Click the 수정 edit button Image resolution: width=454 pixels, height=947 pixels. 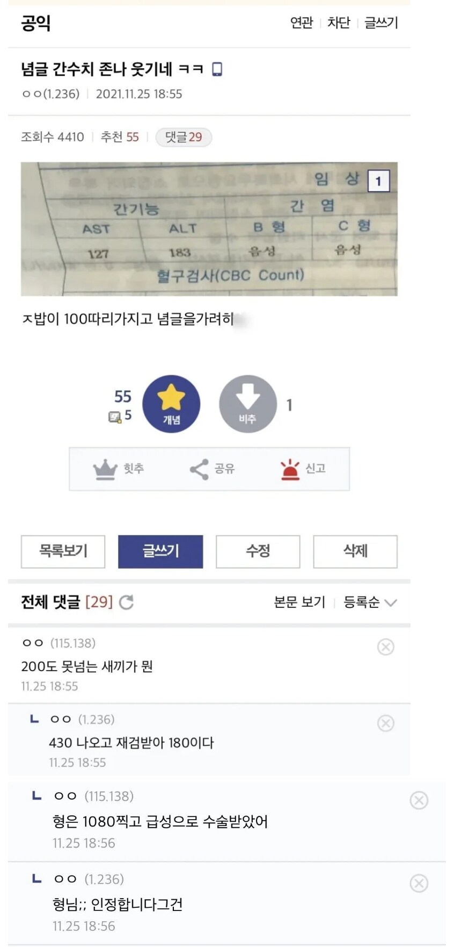[258, 551]
